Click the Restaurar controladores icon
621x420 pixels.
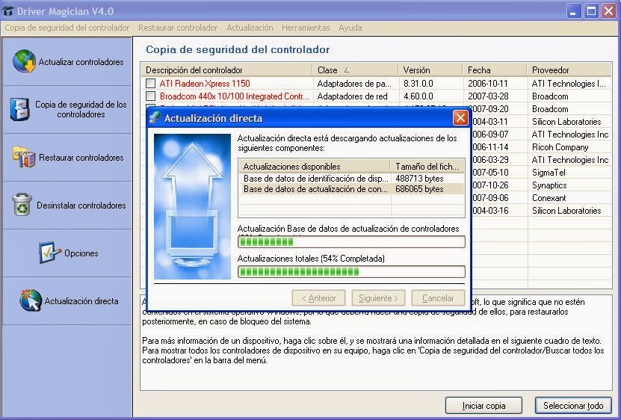pyautogui.click(x=24, y=158)
